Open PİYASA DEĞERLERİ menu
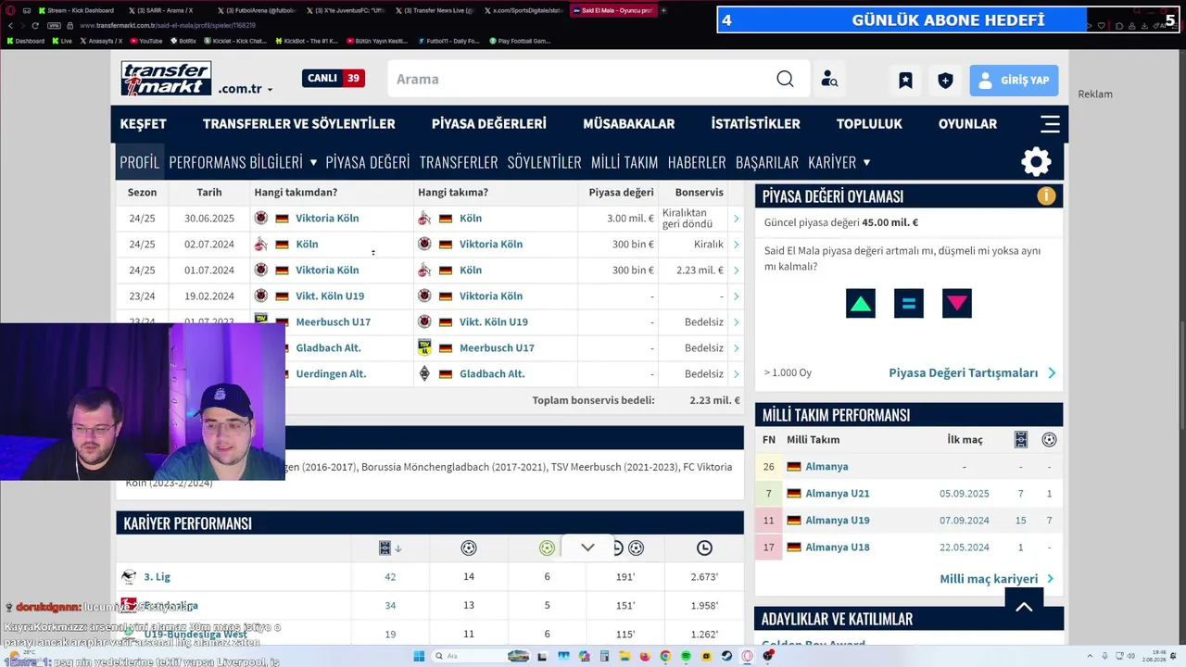 (488, 123)
